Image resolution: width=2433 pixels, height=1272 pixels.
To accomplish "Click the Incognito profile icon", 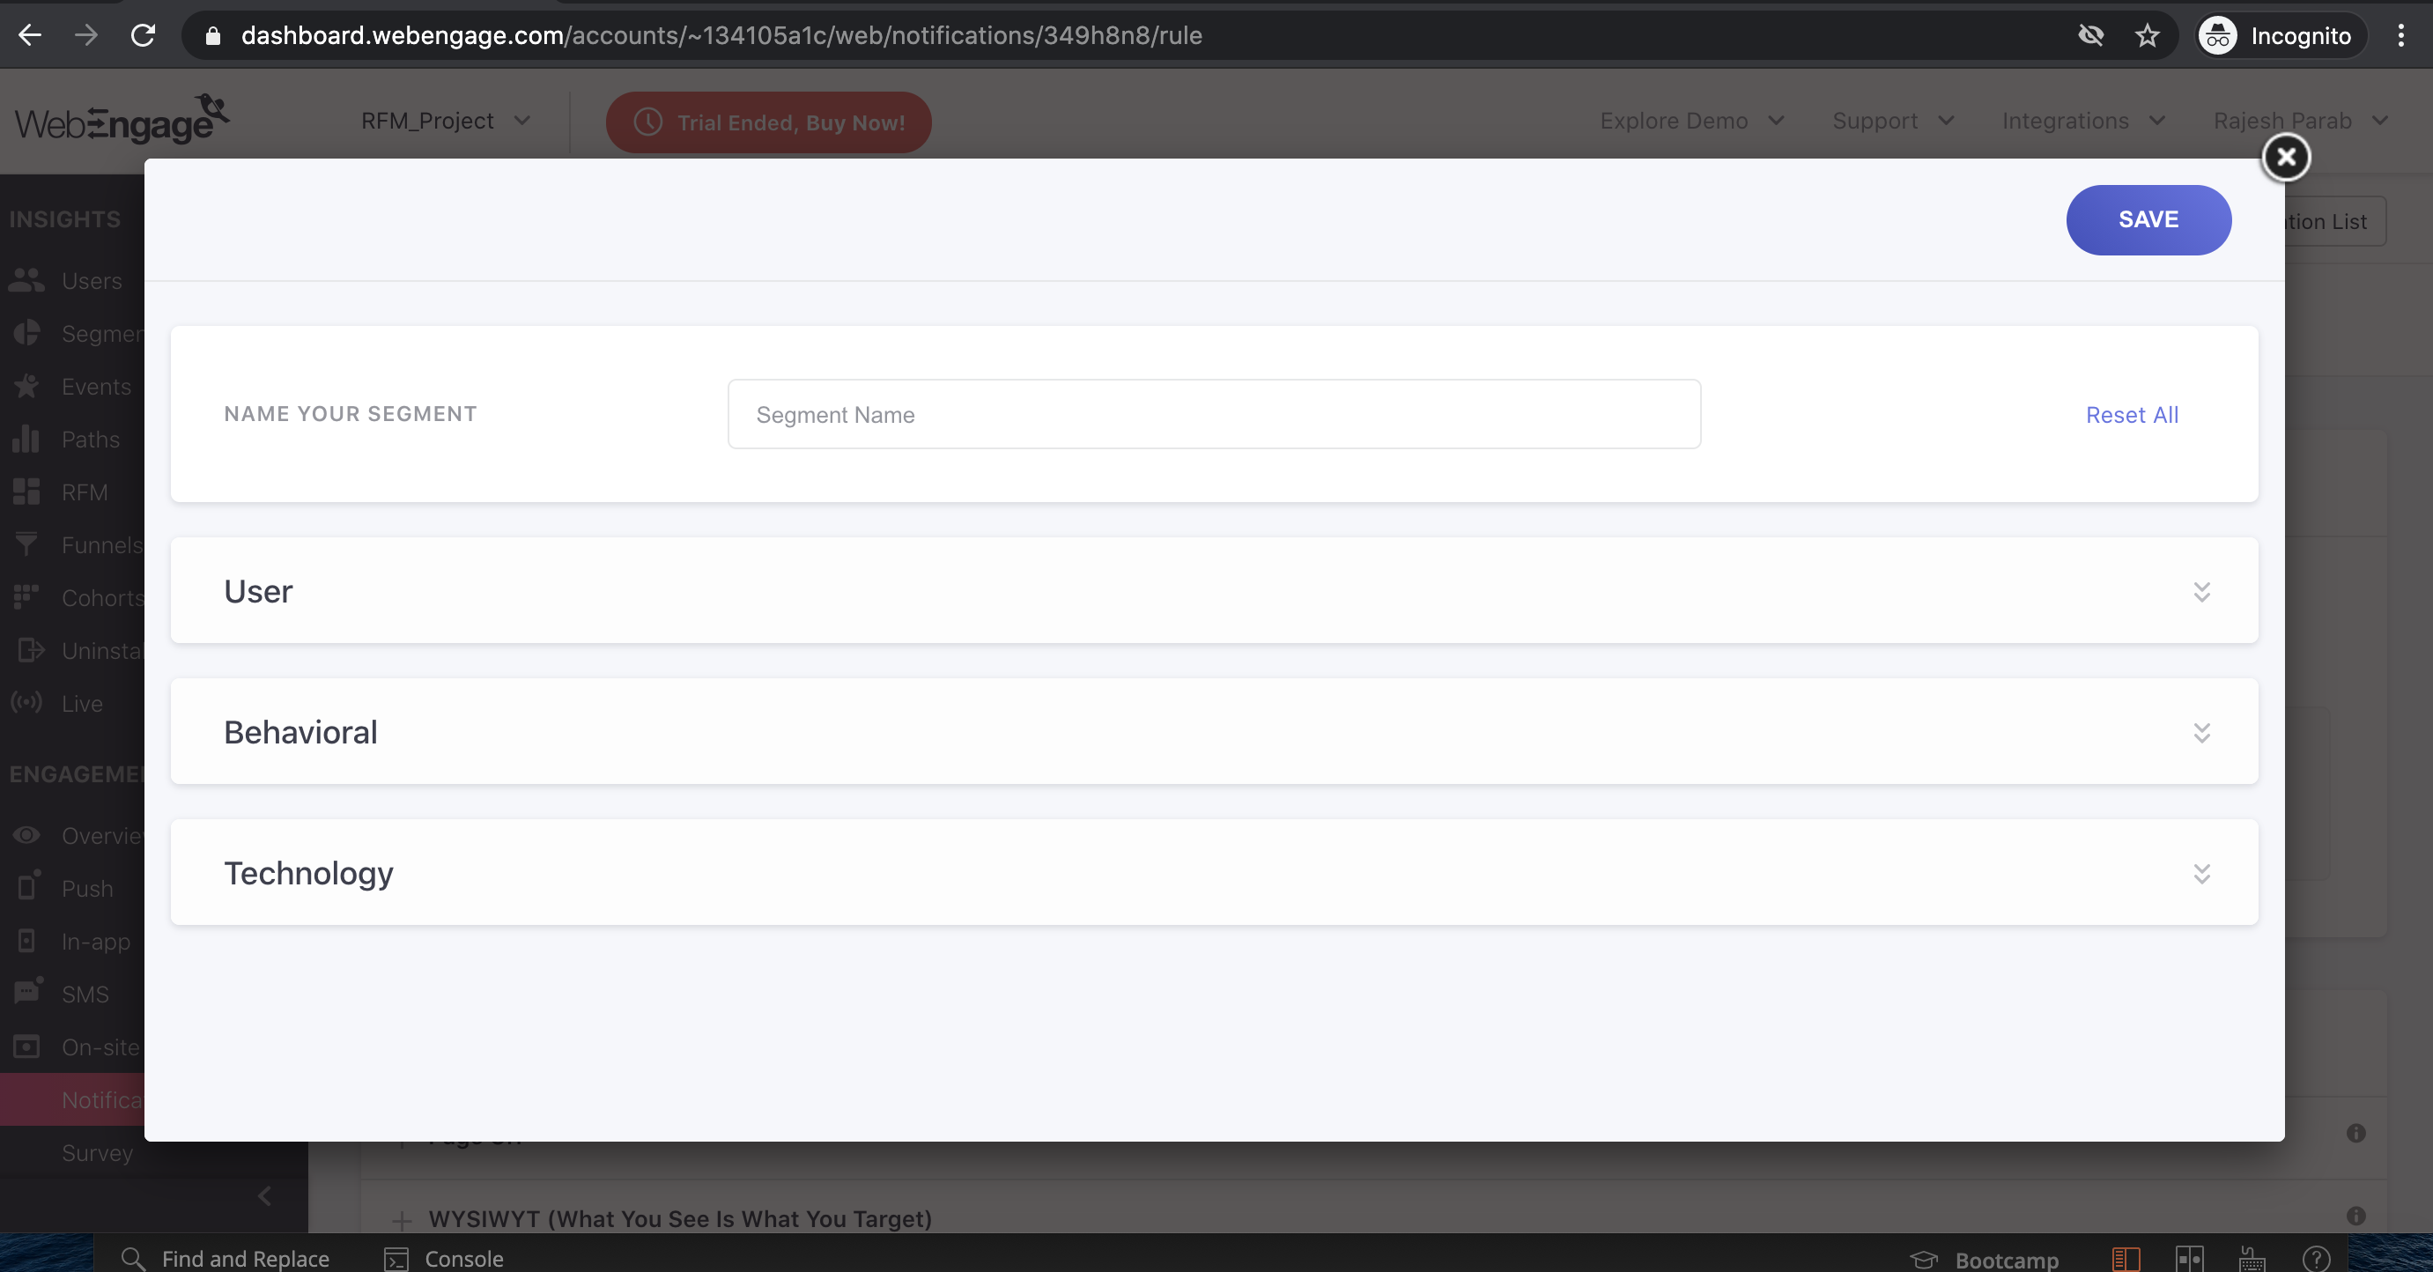I will (x=2216, y=36).
